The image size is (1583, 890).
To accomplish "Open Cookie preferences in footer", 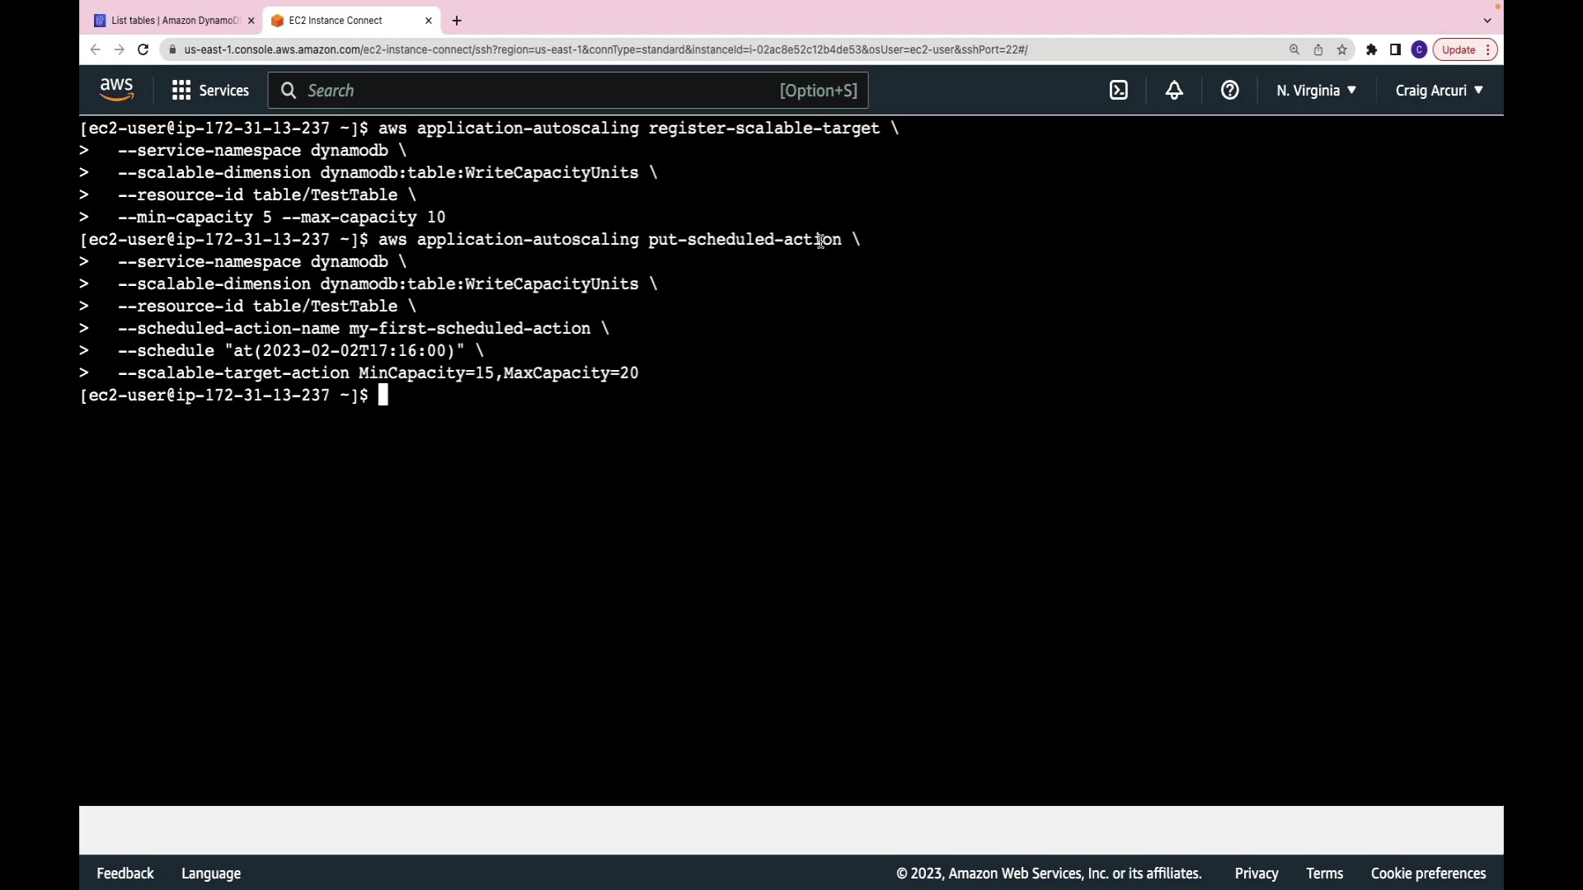I will click(x=1428, y=874).
